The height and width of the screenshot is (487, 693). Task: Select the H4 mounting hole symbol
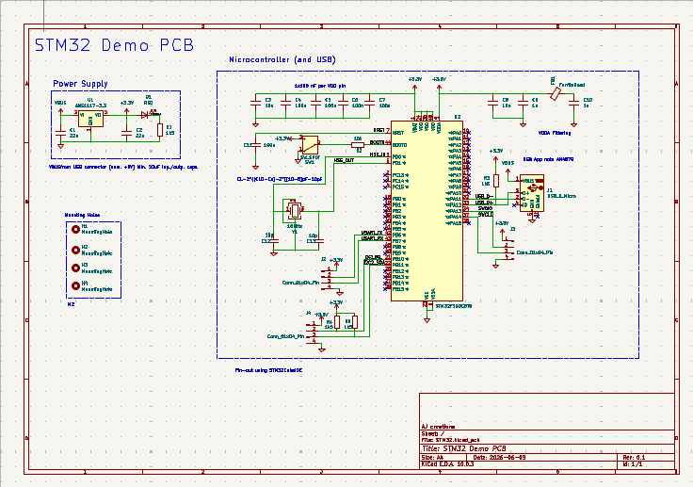tap(75, 285)
